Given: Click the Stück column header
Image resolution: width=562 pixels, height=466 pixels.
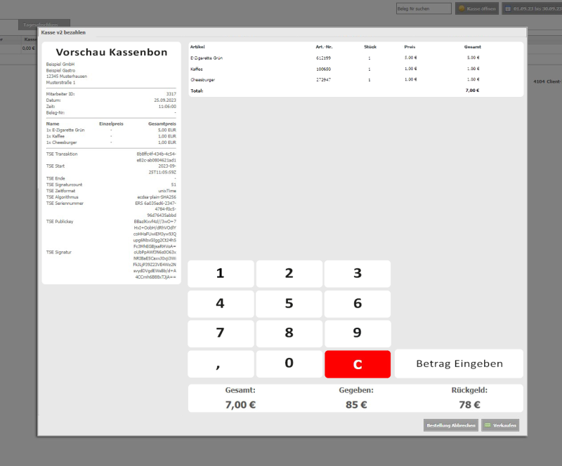Looking at the screenshot, I should 370,47.
